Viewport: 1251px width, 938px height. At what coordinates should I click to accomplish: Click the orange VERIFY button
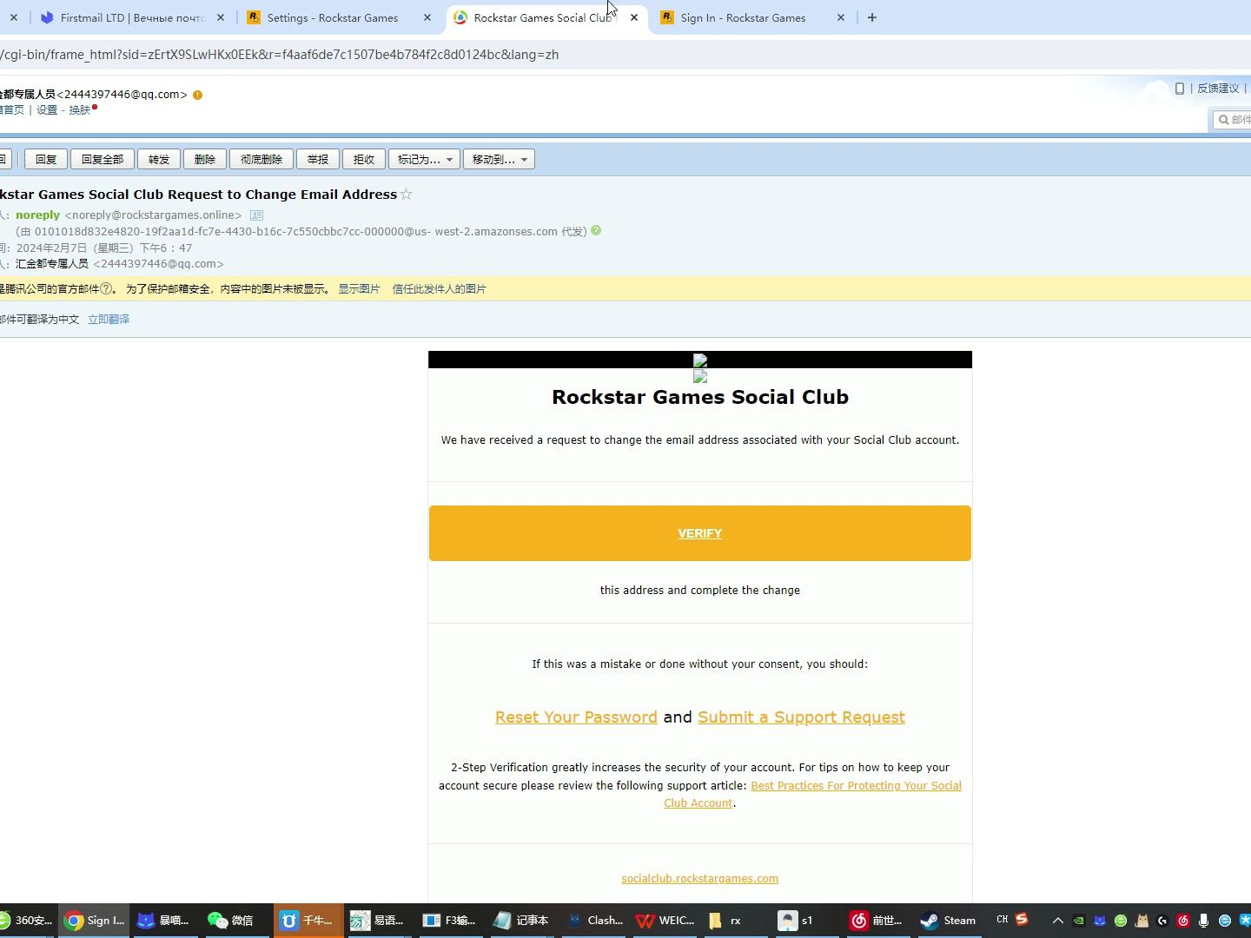point(700,533)
